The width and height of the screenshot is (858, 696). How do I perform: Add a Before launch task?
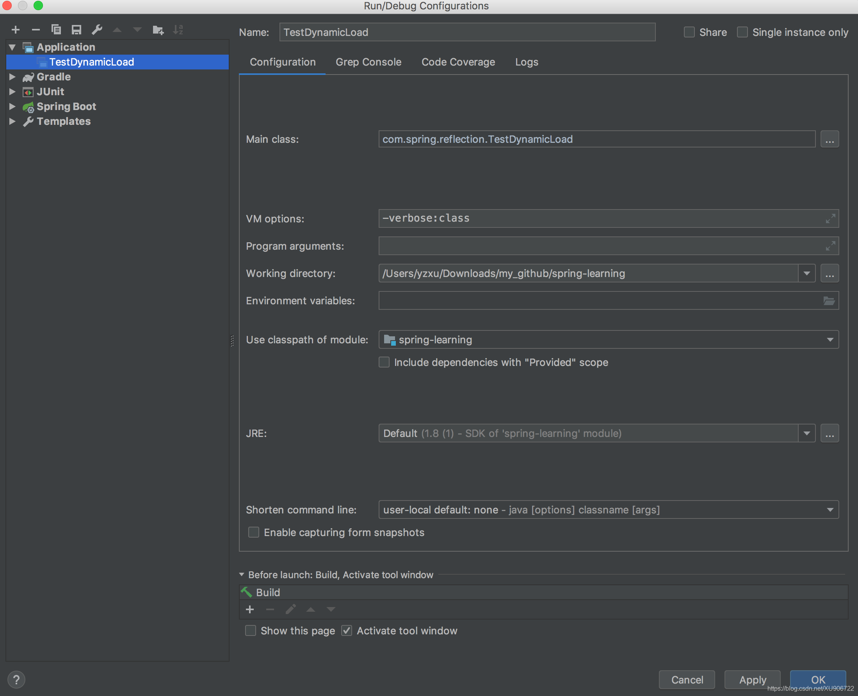(250, 609)
